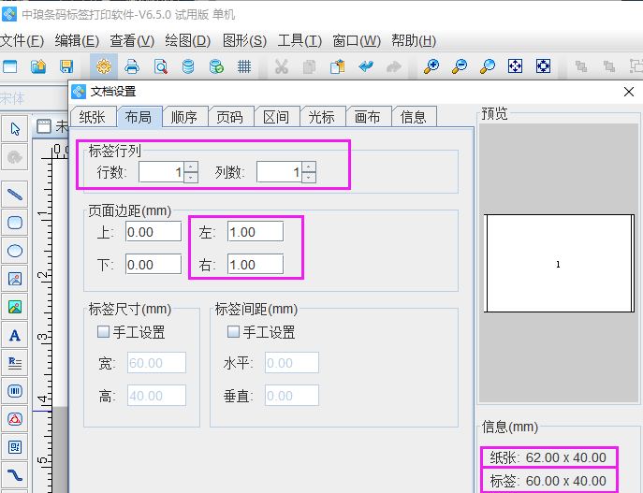Select the rich text tool icon

[x=15, y=363]
